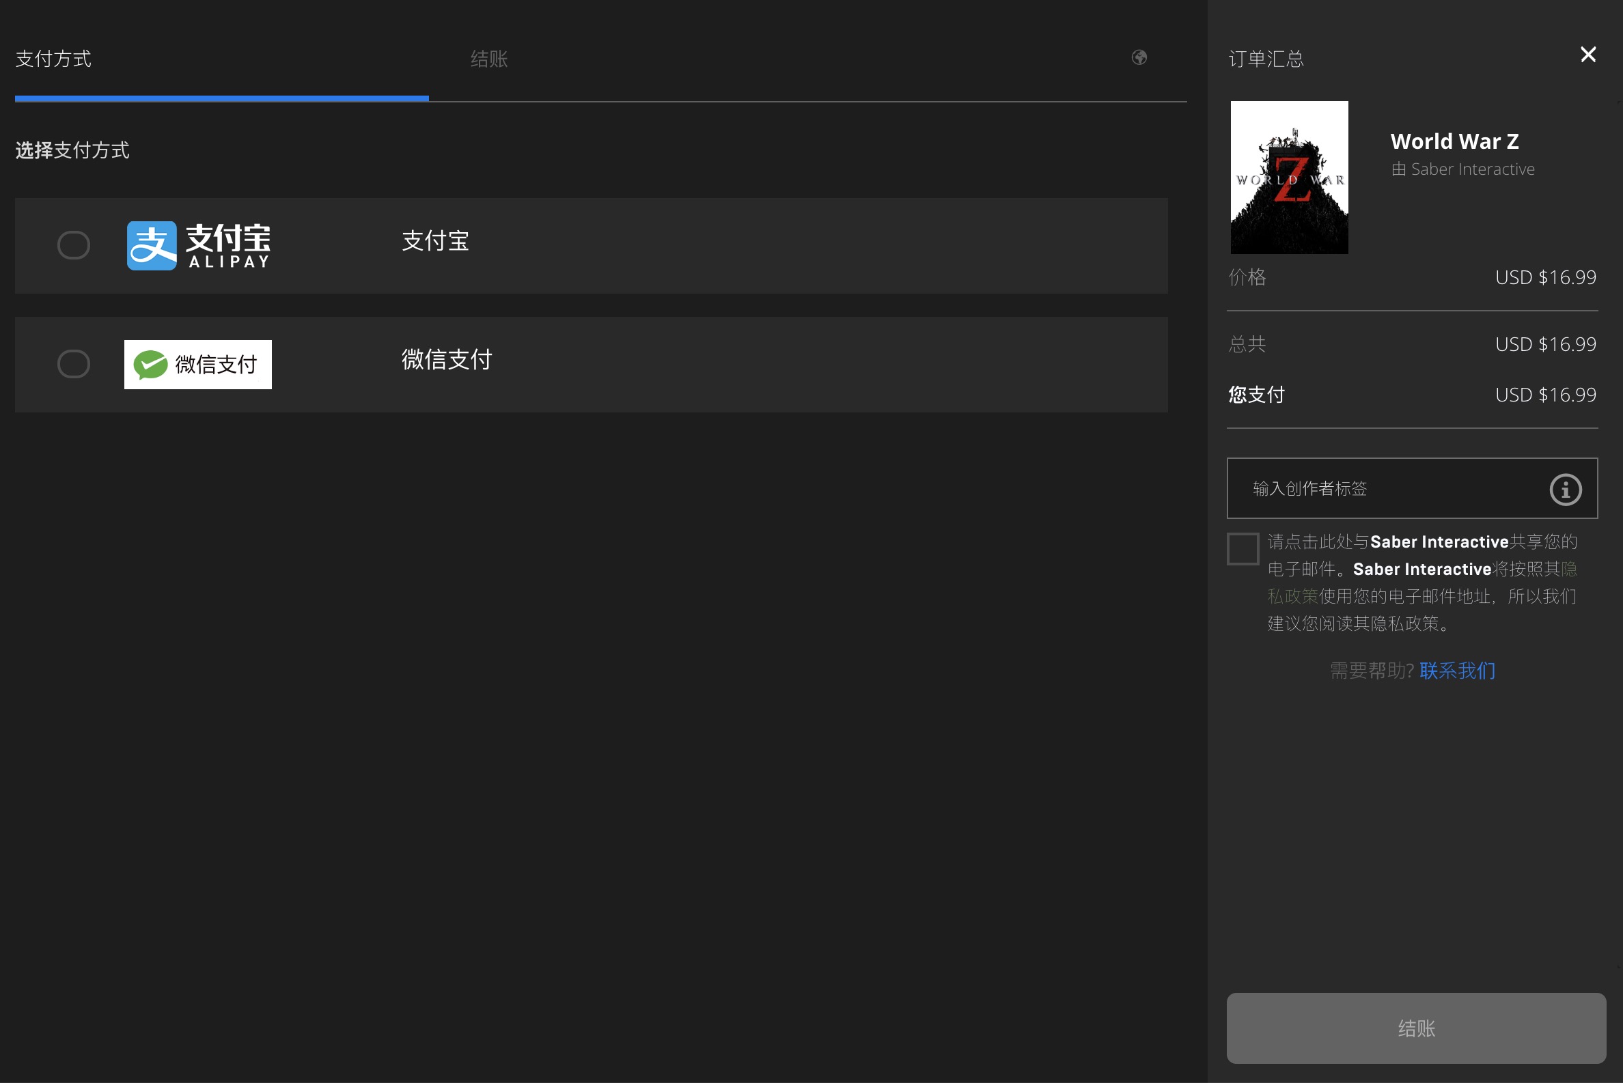Close the order summary panel
1623x1083 pixels.
pyautogui.click(x=1587, y=55)
